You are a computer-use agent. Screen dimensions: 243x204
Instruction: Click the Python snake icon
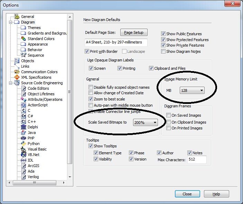click(24, 144)
